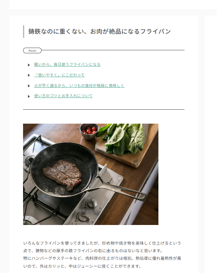Click the arrow bullet beside 軽いから、毎日使うフライパンになる

click(29, 65)
